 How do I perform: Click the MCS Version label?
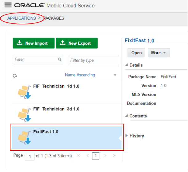144,94
